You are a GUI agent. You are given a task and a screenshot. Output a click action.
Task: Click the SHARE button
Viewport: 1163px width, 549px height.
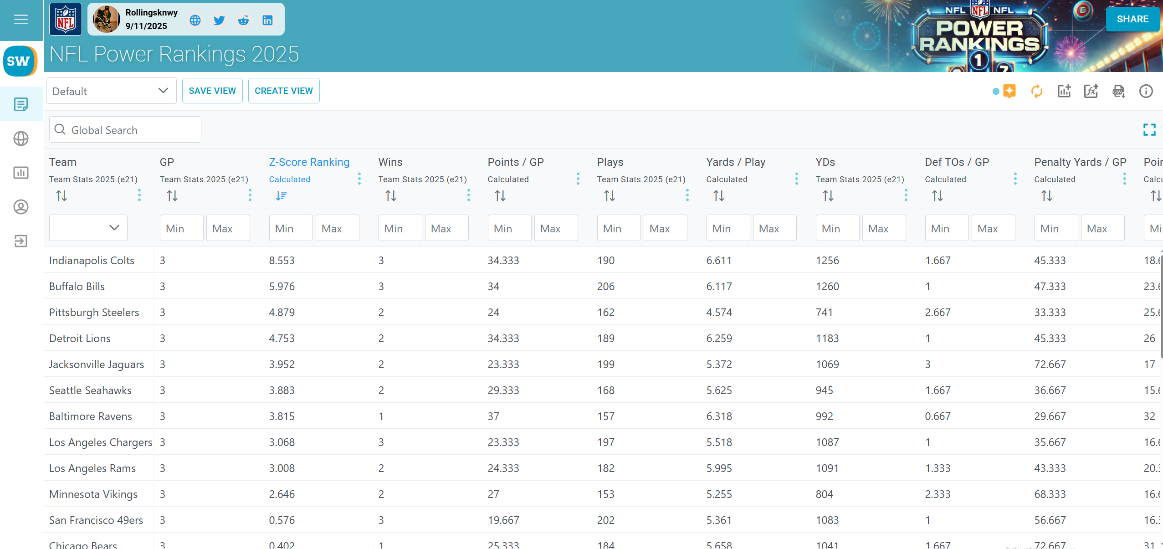(x=1132, y=19)
